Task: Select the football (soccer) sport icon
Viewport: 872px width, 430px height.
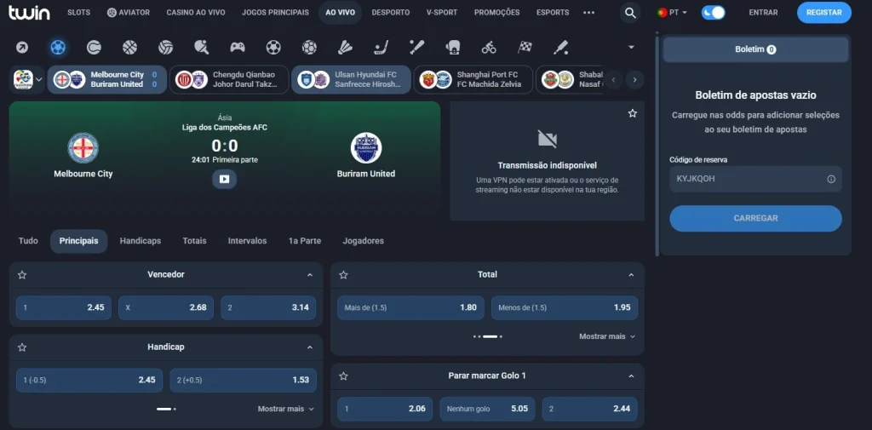Action: coord(58,48)
